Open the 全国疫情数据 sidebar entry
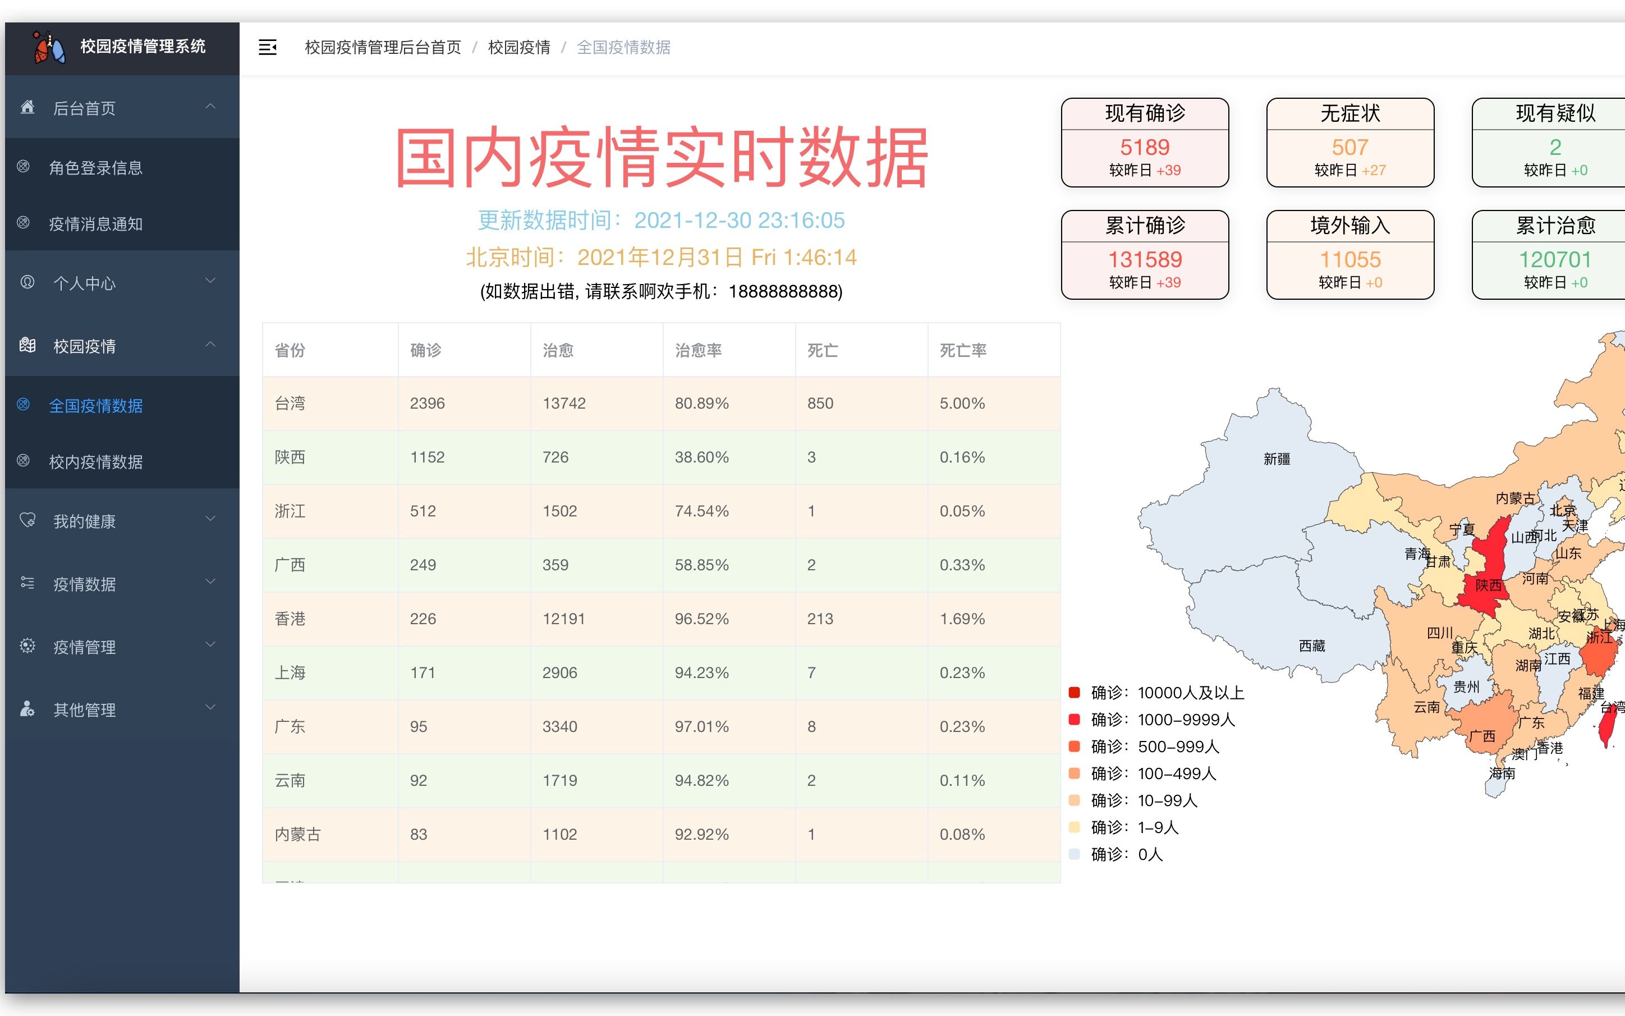This screenshot has width=1625, height=1016. [x=96, y=406]
